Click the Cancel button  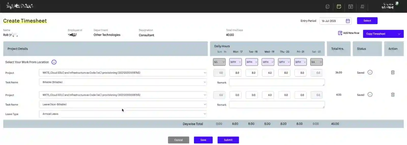point(178,140)
